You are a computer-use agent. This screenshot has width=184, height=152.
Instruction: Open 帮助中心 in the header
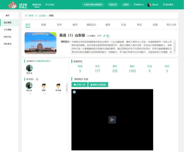(x=139, y=5)
